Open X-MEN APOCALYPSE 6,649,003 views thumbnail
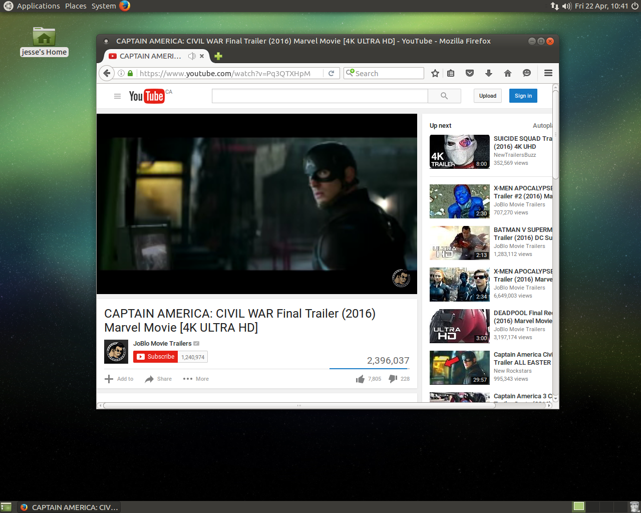This screenshot has height=513, width=641. 460,284
